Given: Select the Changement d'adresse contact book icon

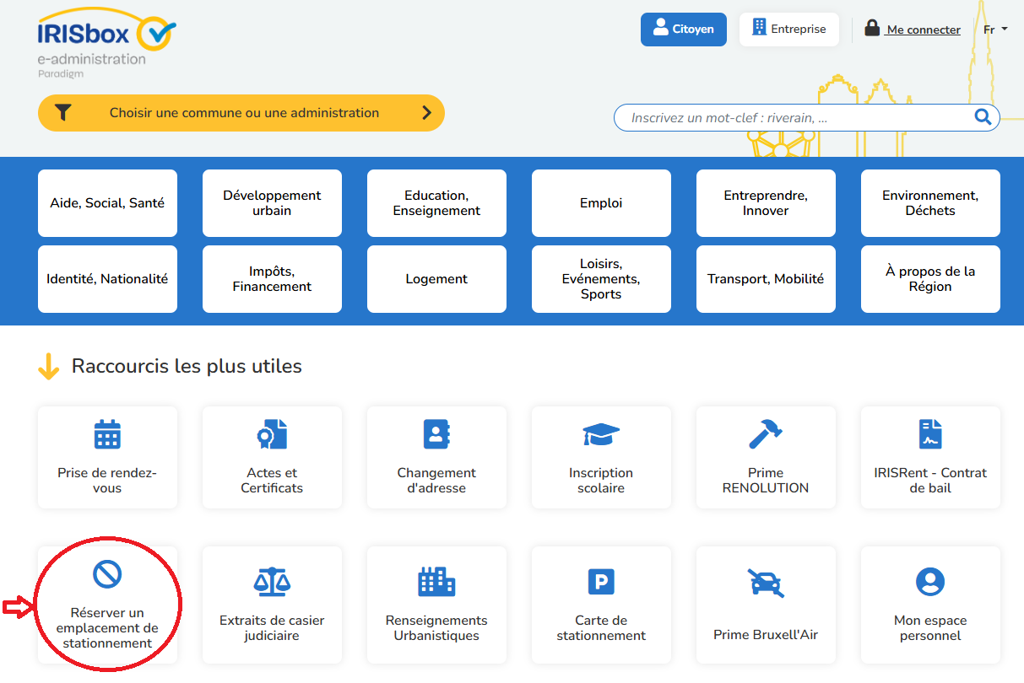Looking at the screenshot, I should tap(436, 434).
